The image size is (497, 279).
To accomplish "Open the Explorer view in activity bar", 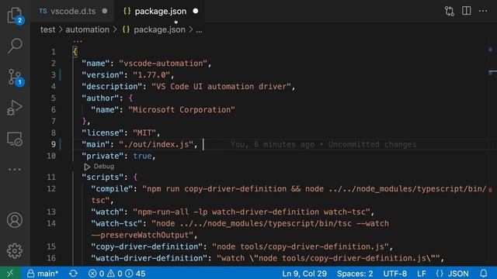I will tap(15, 15).
